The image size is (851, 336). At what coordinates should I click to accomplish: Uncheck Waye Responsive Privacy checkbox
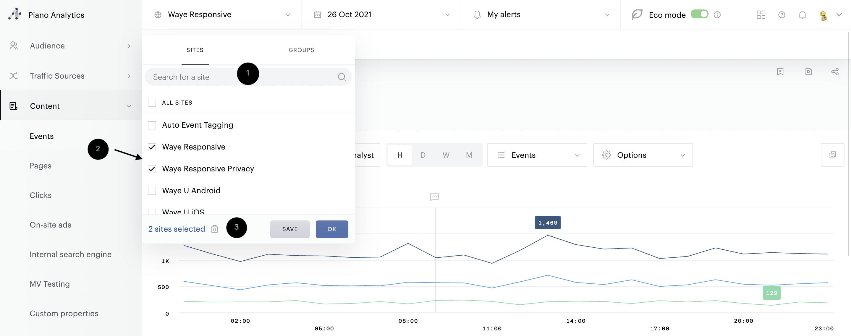coord(152,169)
